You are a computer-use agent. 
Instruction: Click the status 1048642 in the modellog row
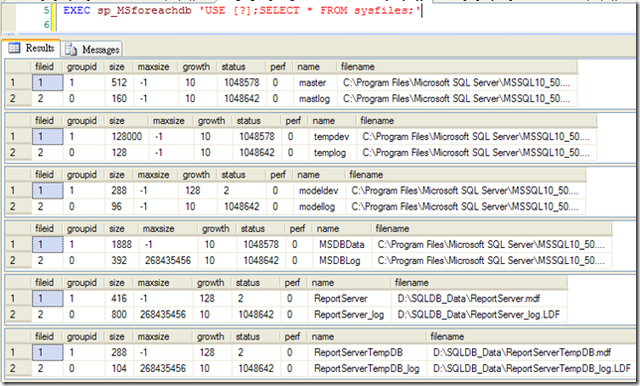coord(240,206)
